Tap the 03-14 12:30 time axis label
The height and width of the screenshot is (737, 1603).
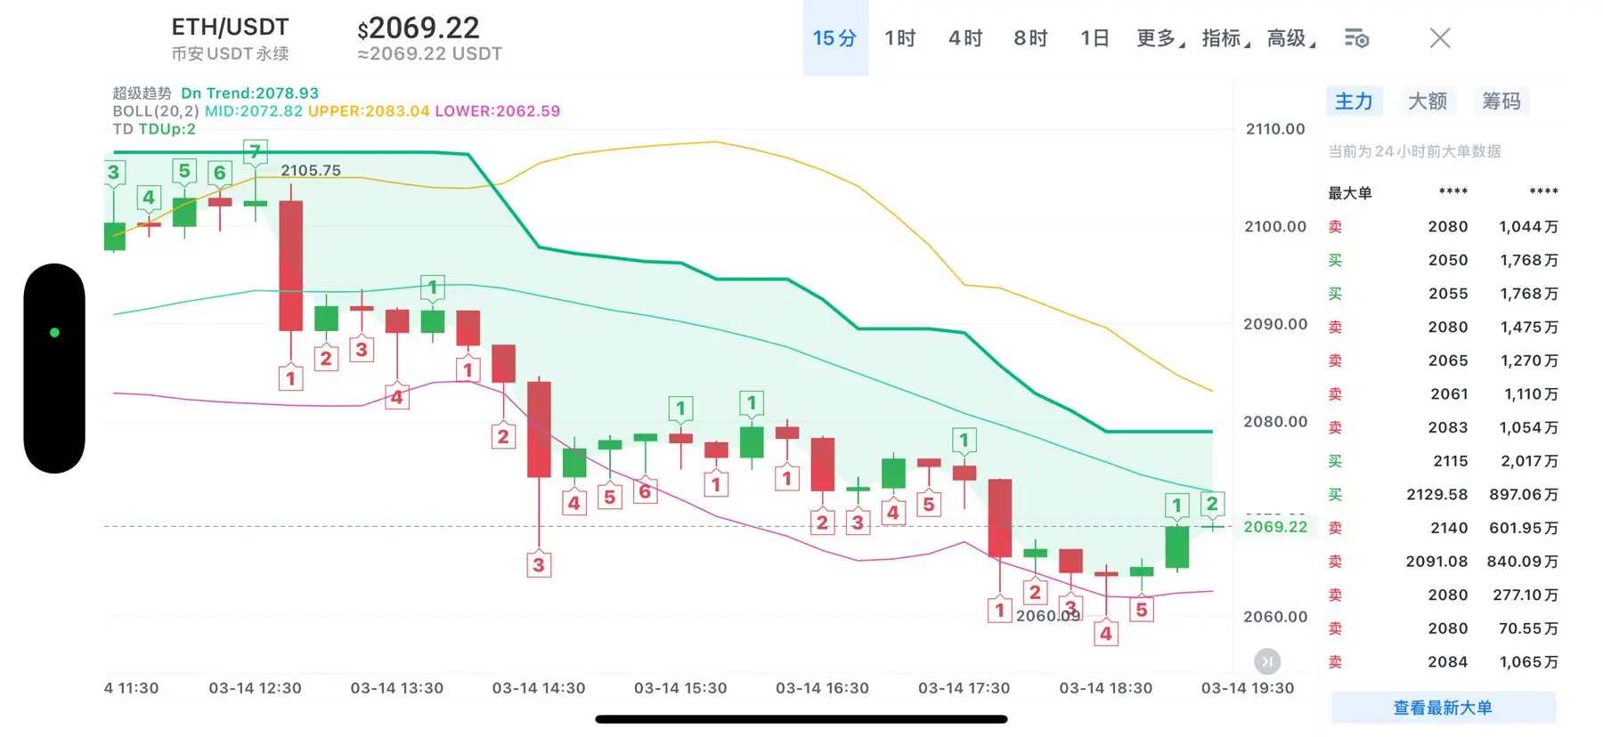(256, 688)
